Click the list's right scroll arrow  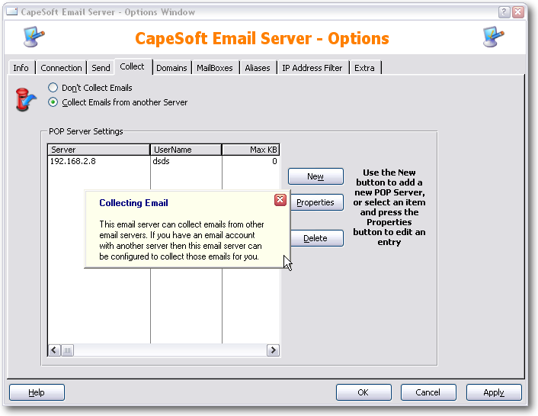pos(273,350)
